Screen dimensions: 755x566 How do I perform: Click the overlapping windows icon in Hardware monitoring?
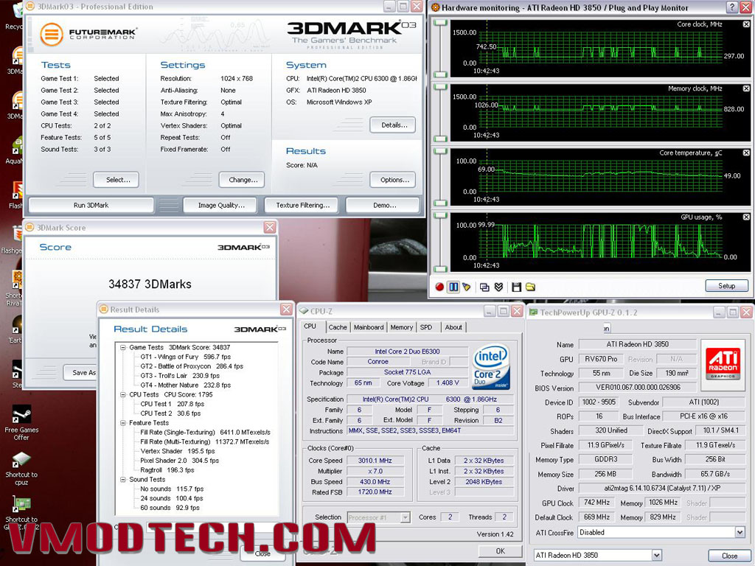[484, 287]
